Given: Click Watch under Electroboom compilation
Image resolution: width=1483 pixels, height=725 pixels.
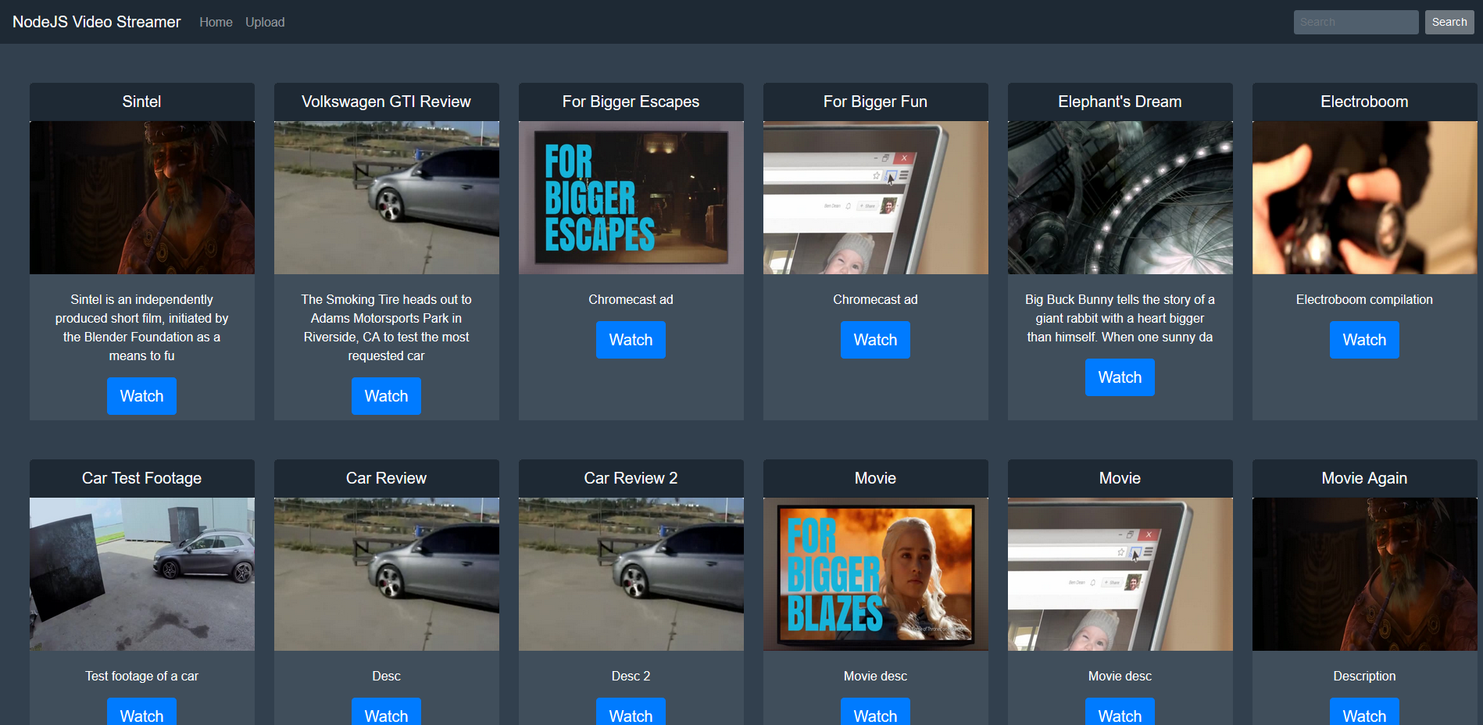Looking at the screenshot, I should coord(1364,340).
